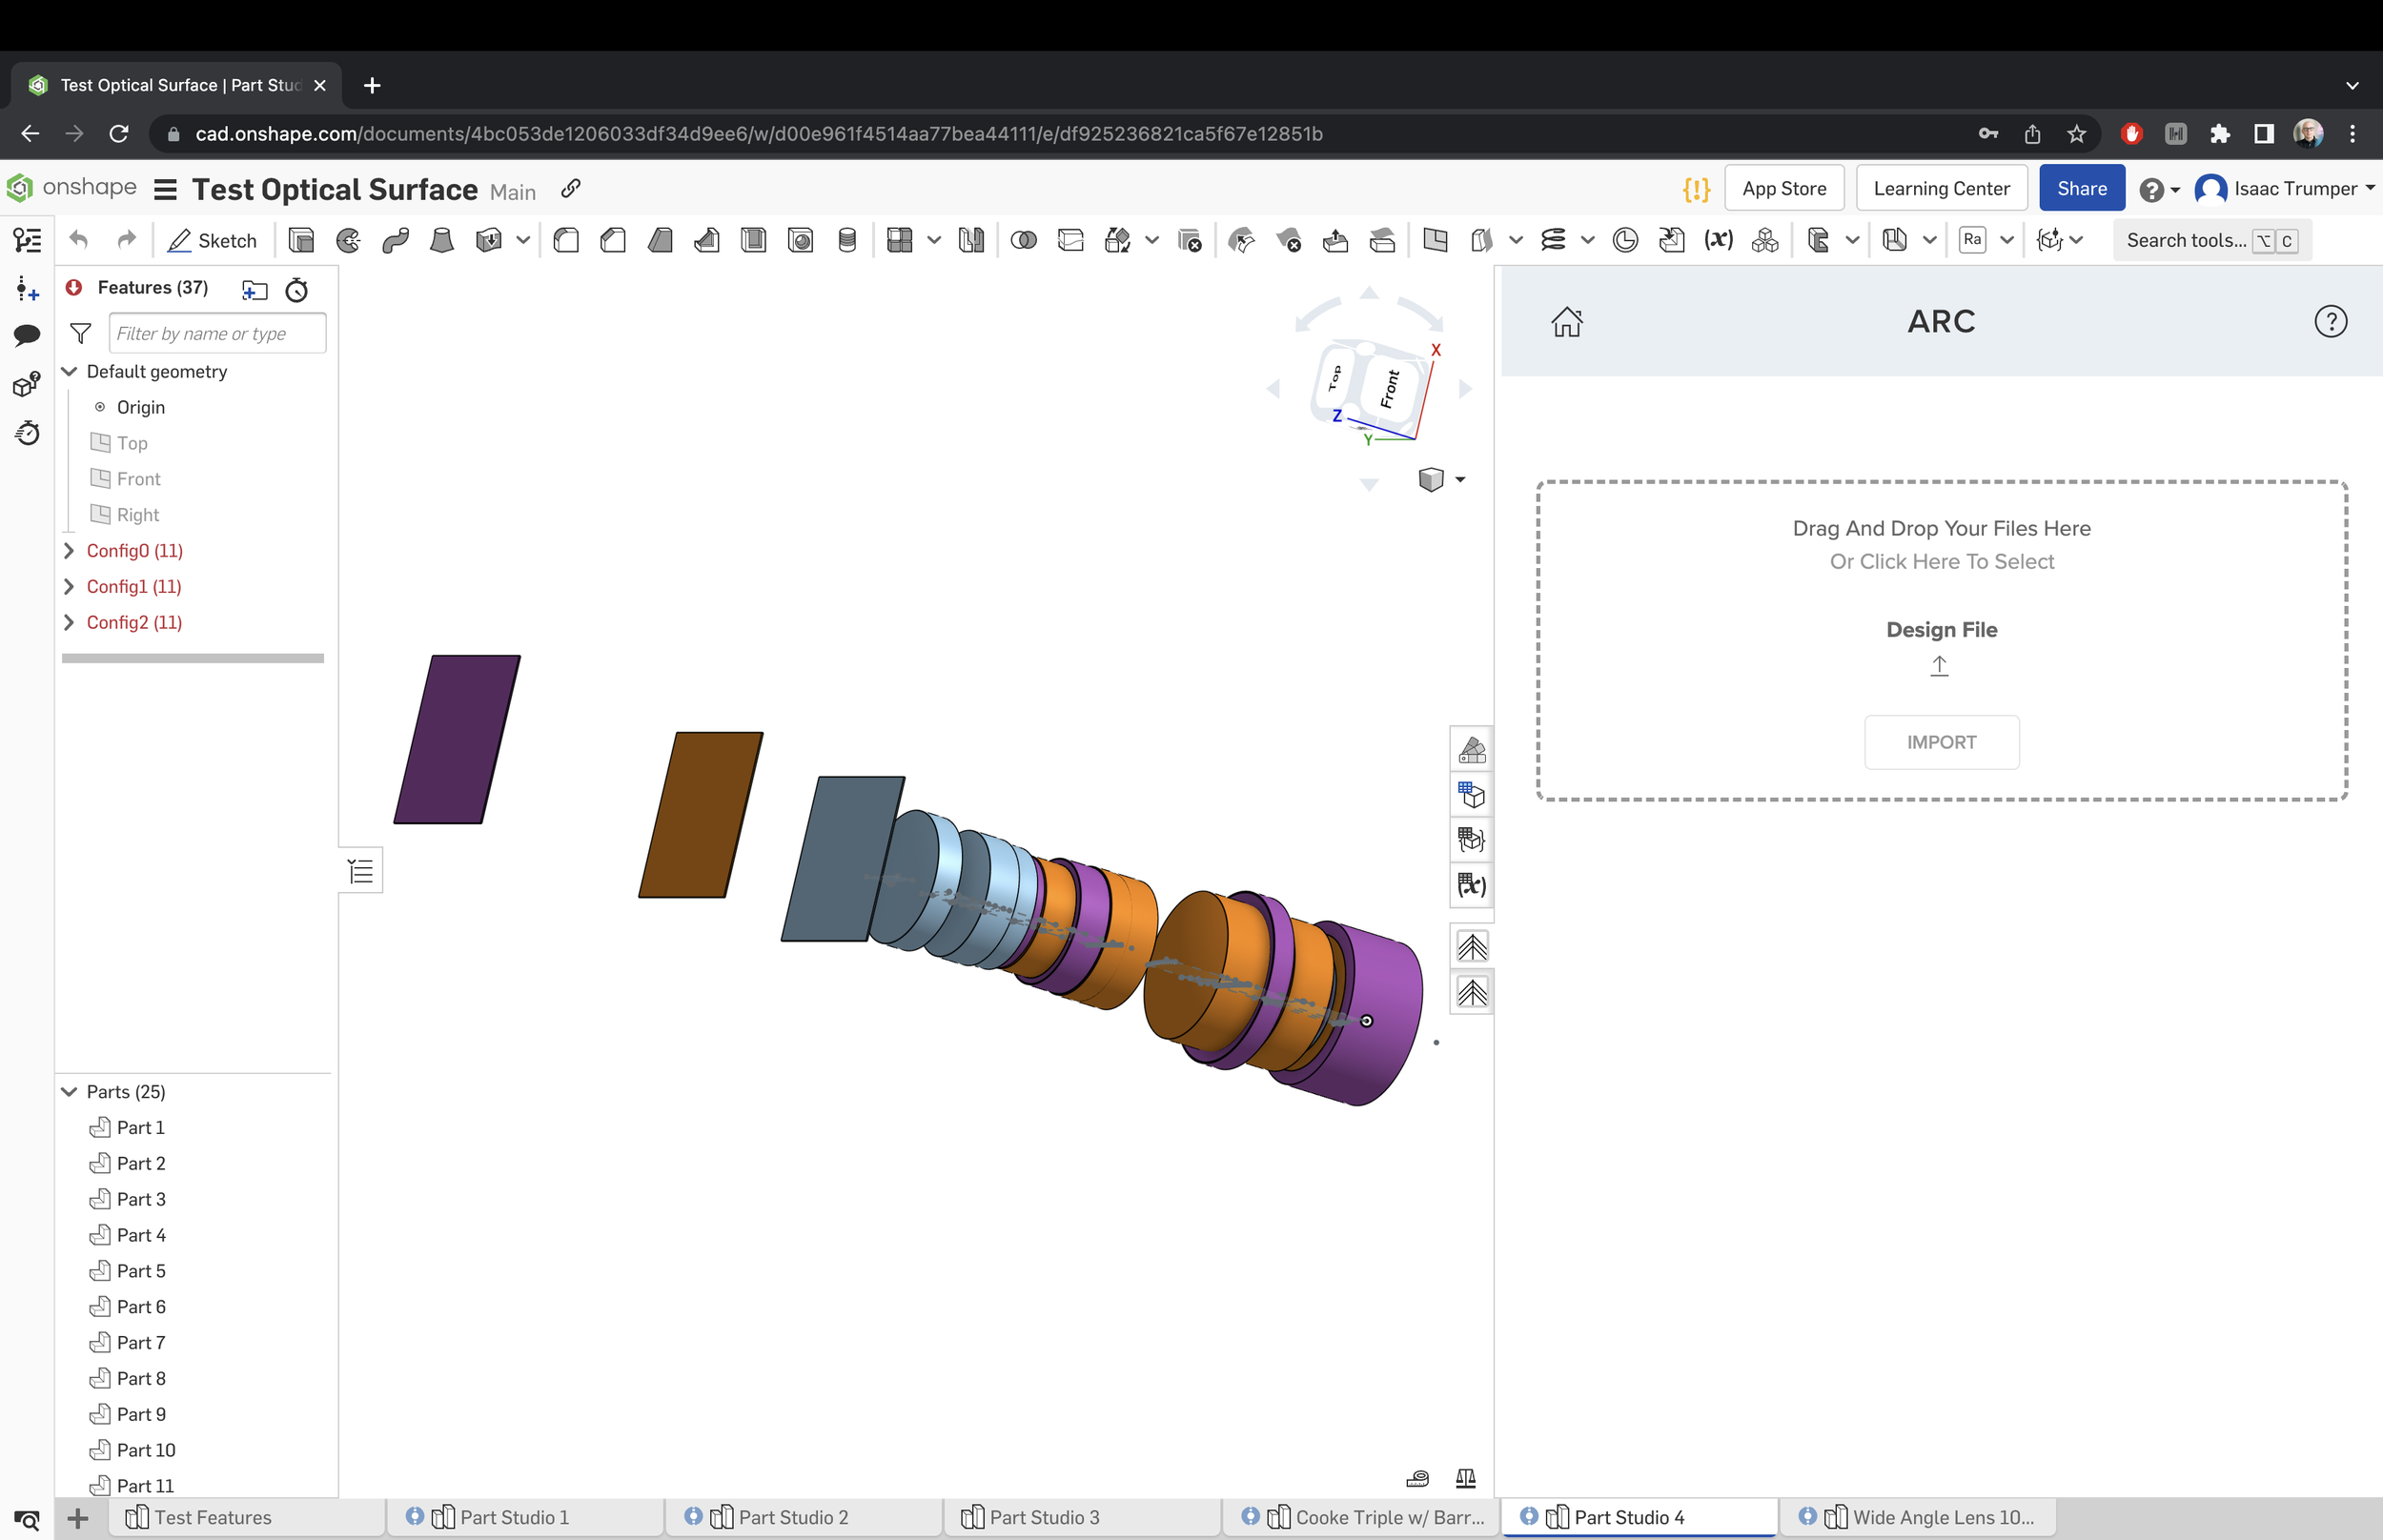Open the Variable (x) tool

click(x=1718, y=240)
